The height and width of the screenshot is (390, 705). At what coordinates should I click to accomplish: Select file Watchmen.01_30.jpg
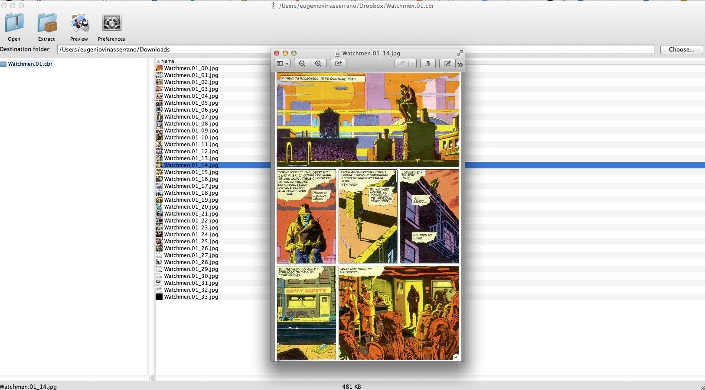(x=191, y=276)
